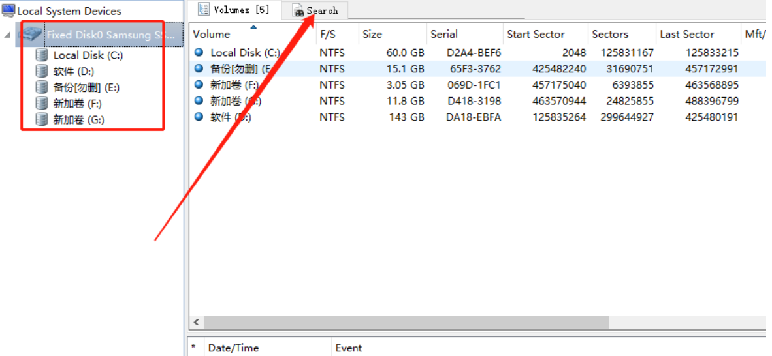Click last sector value 125833215
The width and height of the screenshot is (772, 356).
tap(712, 53)
